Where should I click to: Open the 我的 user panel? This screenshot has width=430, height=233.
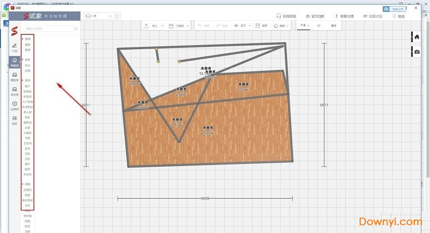point(15,120)
